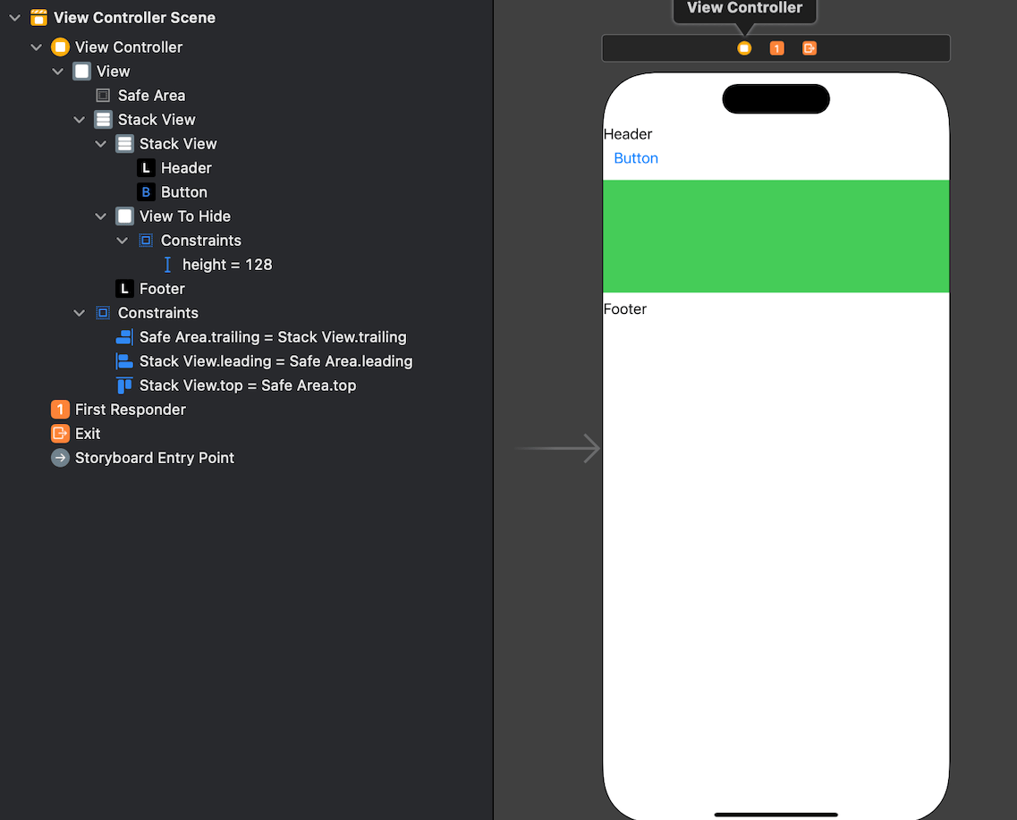The image size is (1017, 820).
Task: Click the Safe Area icon
Action: pyautogui.click(x=103, y=96)
